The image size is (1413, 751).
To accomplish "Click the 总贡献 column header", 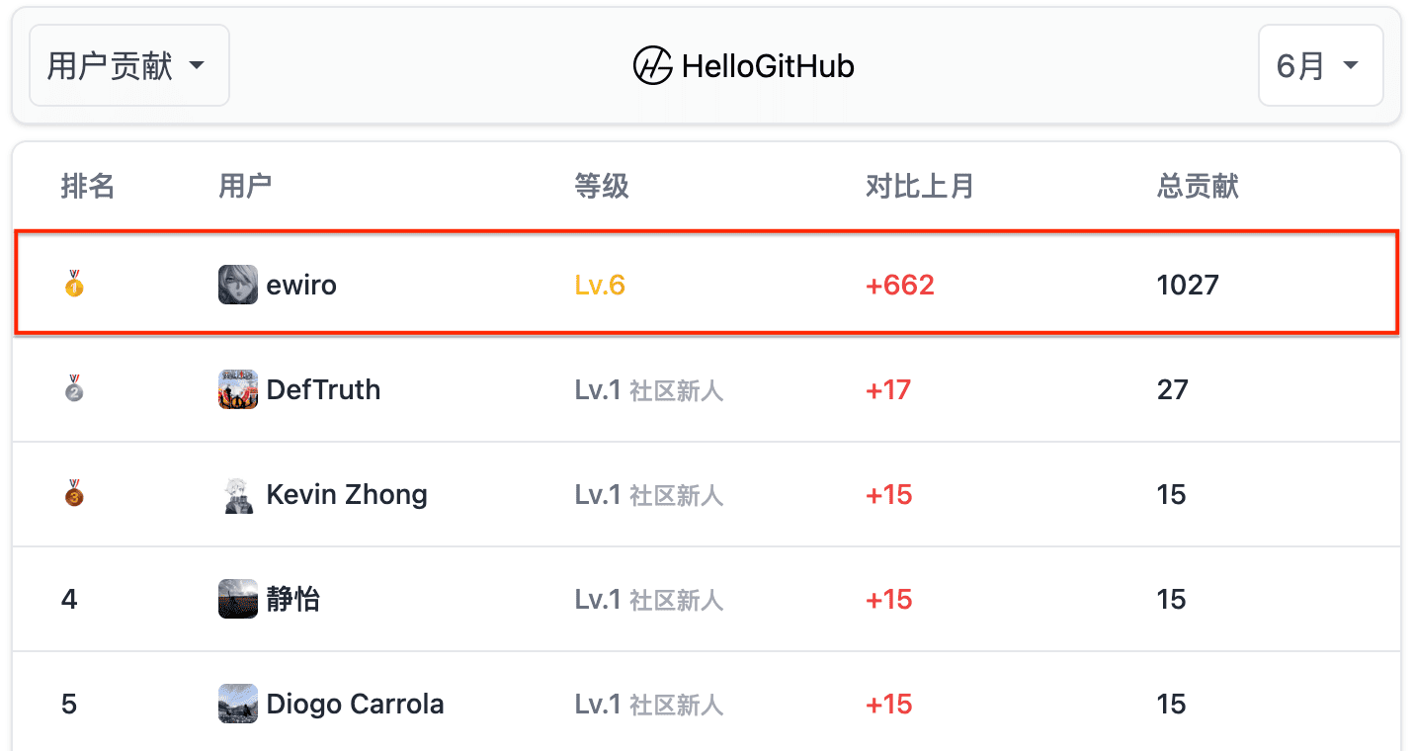I will (x=1198, y=186).
